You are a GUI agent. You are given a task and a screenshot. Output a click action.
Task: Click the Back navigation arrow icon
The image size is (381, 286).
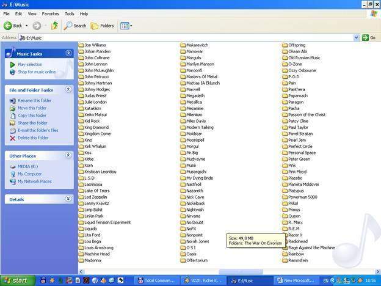click(x=8, y=26)
